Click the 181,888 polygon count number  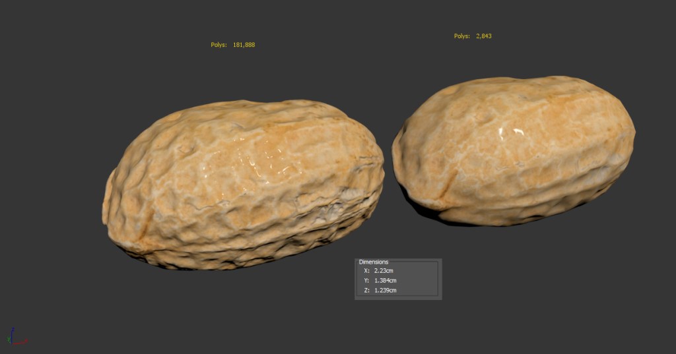point(244,45)
